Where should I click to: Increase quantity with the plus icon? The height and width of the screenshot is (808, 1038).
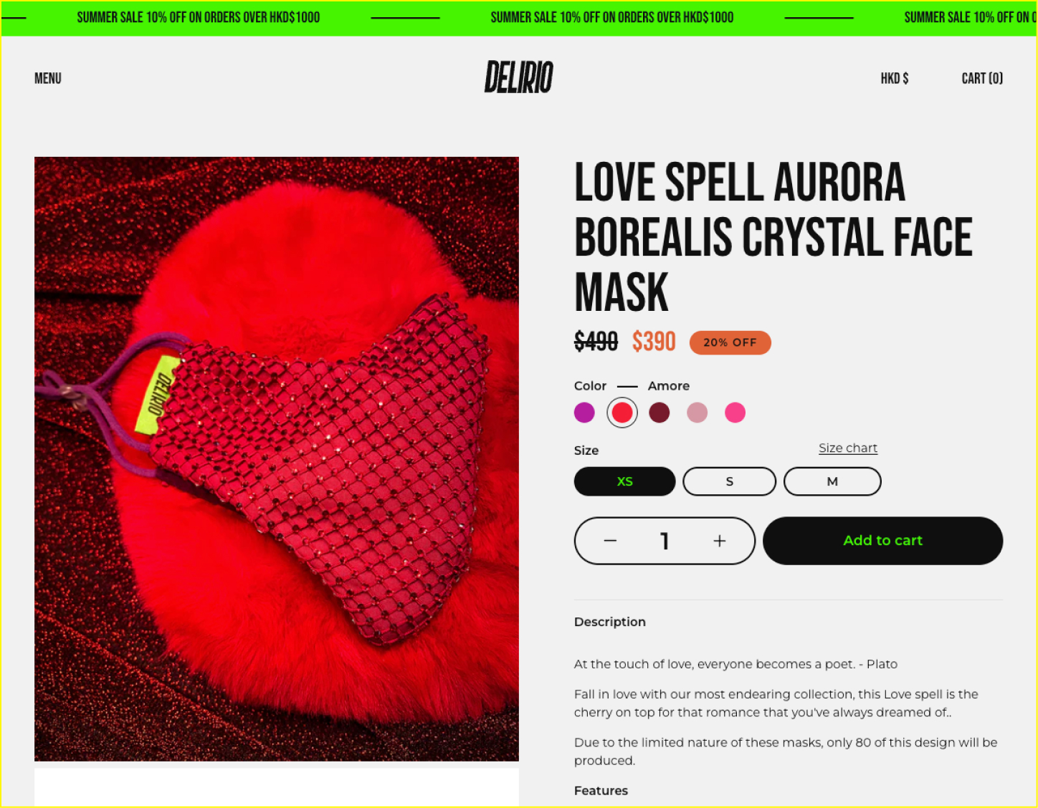[x=720, y=541]
